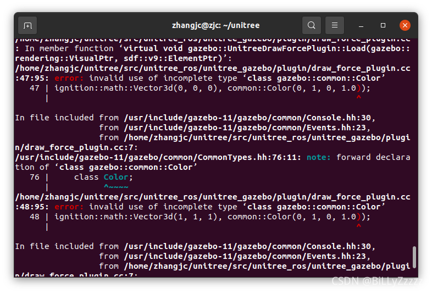Click UnitreeDrawForcePlugin::Load text
The width and height of the screenshot is (432, 293).
(298, 48)
